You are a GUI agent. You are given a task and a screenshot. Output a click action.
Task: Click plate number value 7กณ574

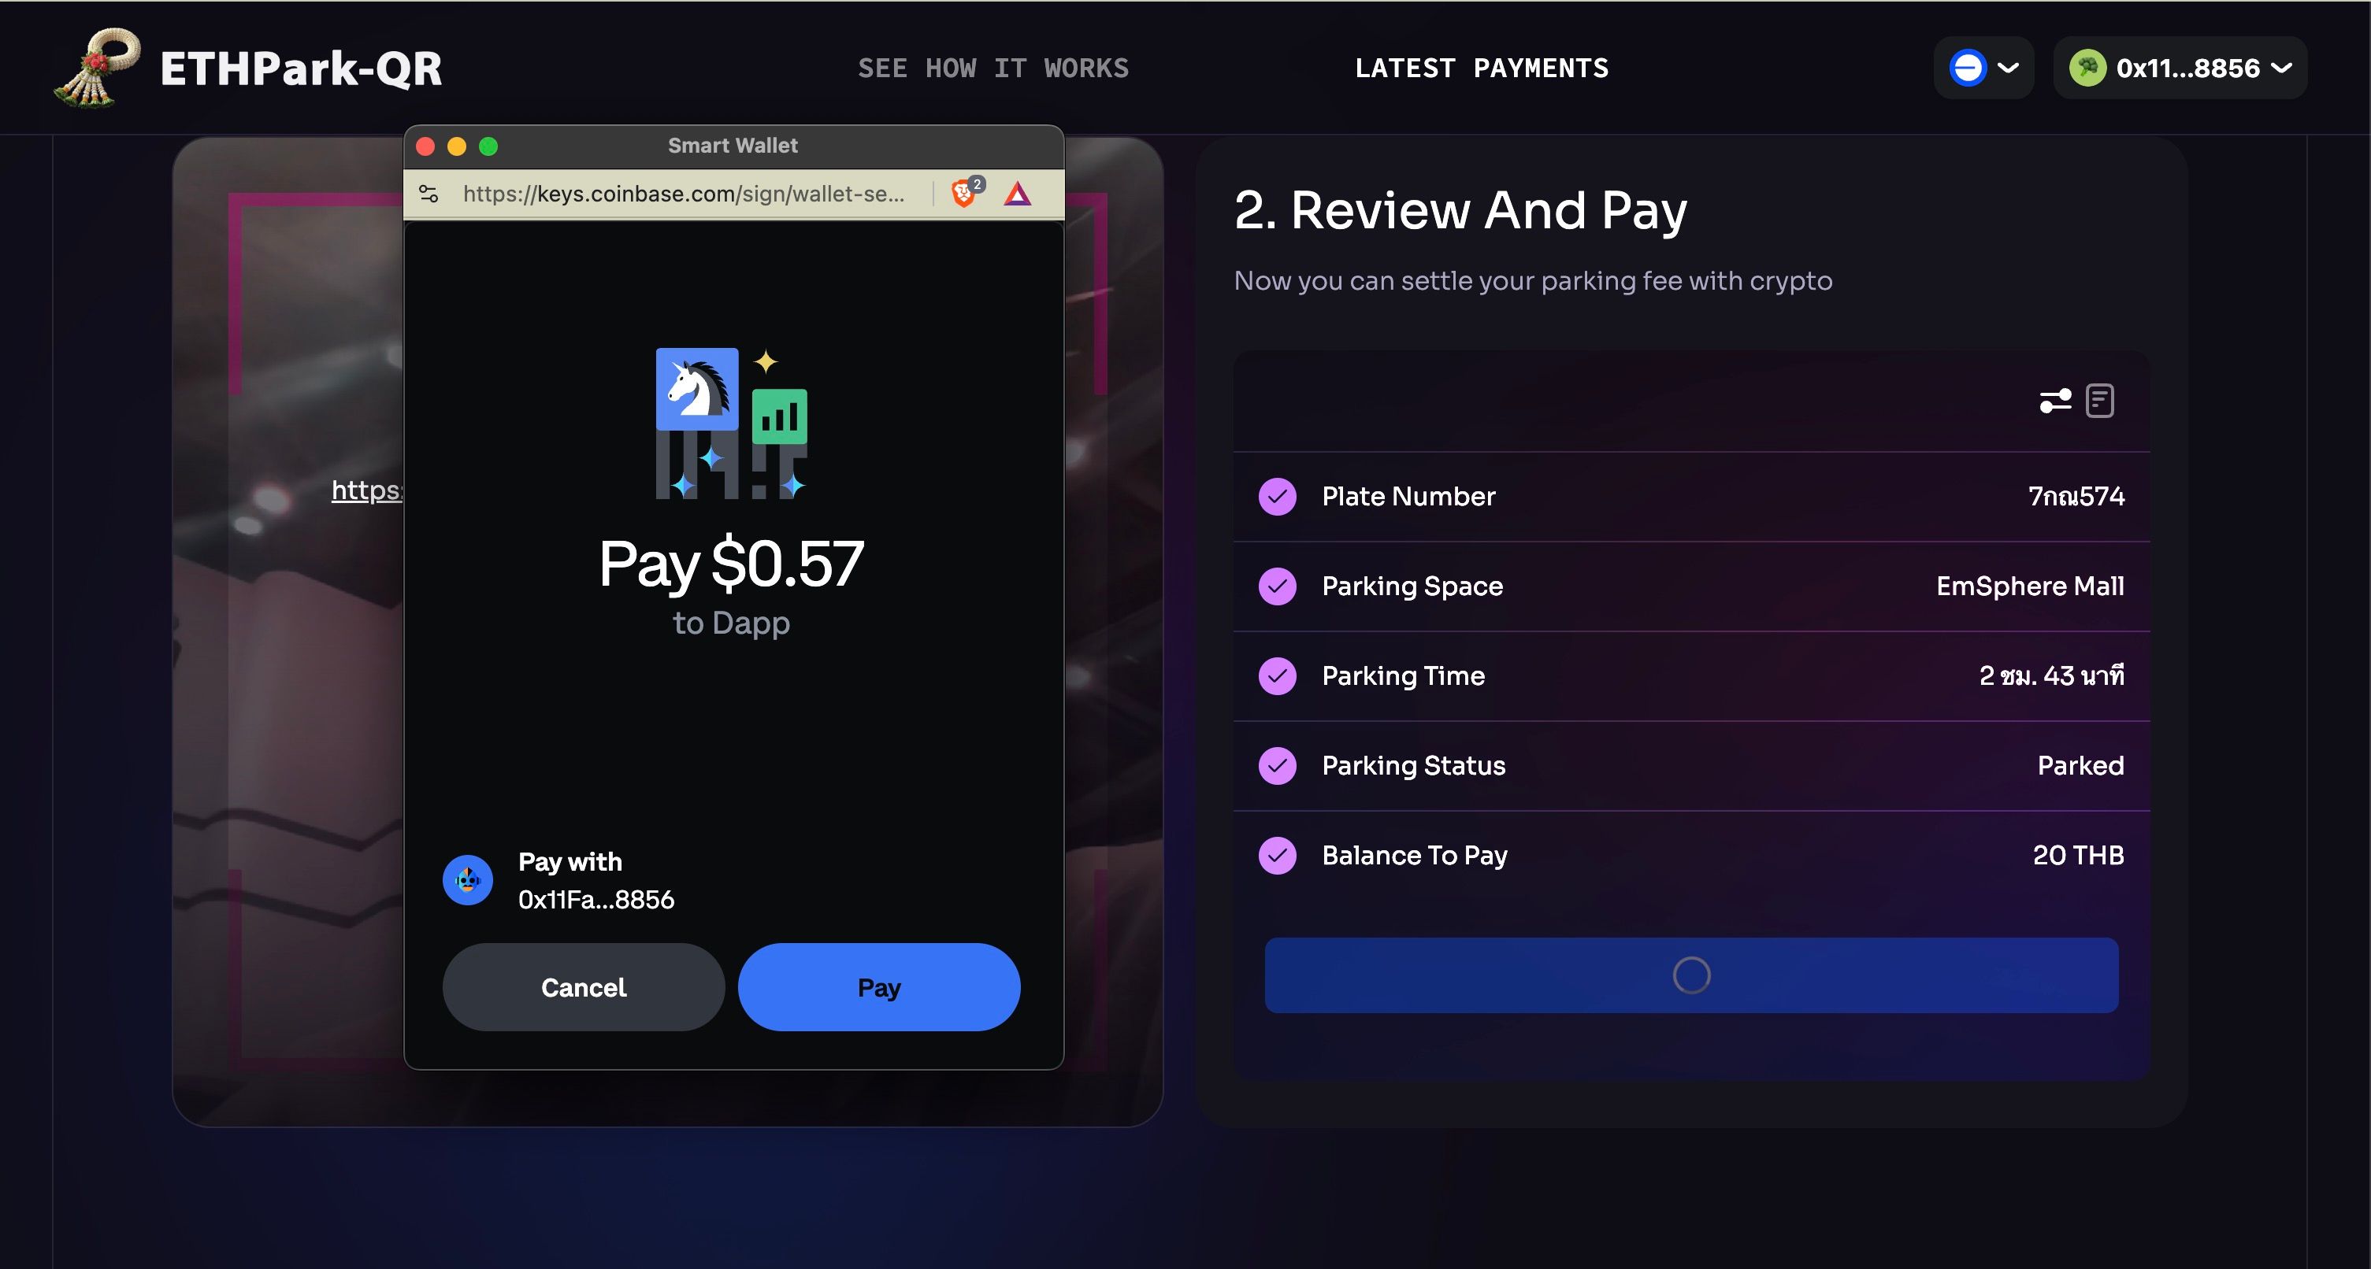coord(2076,497)
